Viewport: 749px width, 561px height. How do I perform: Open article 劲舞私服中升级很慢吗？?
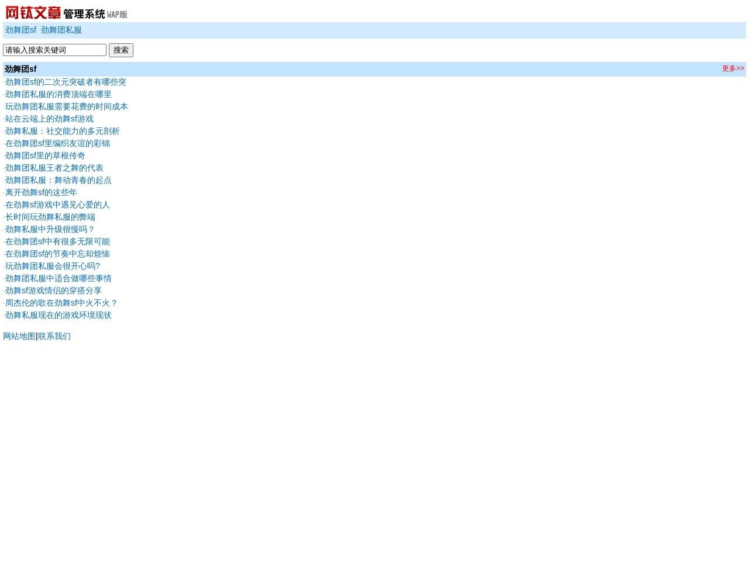[50, 230]
